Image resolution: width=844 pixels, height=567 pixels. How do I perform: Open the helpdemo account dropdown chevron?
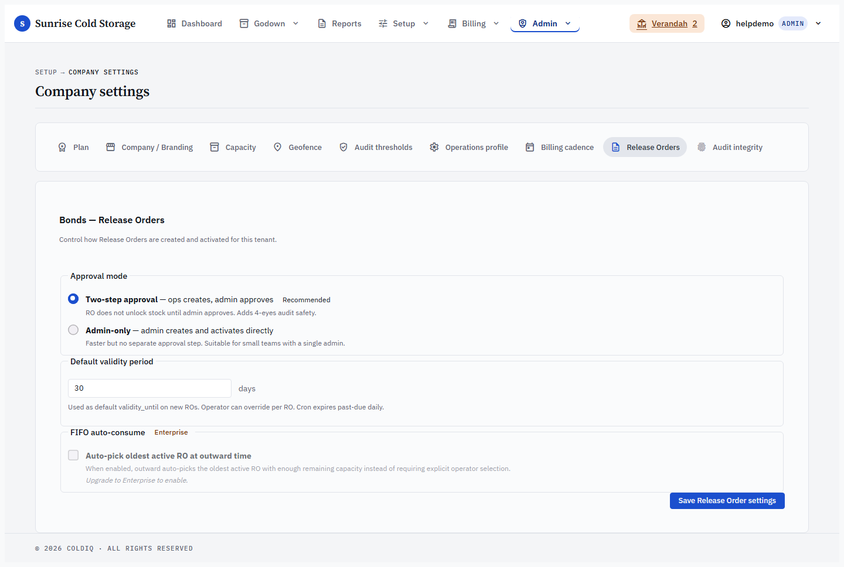pos(818,23)
